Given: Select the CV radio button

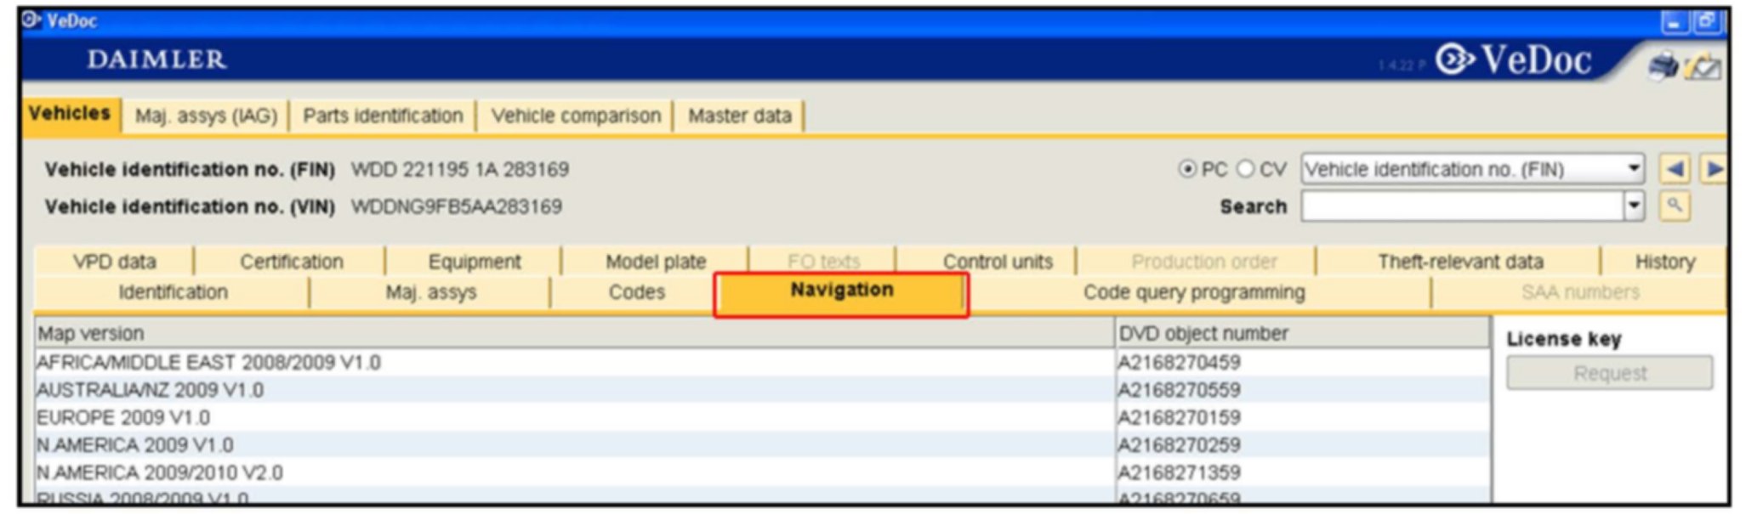Looking at the screenshot, I should tap(1245, 169).
